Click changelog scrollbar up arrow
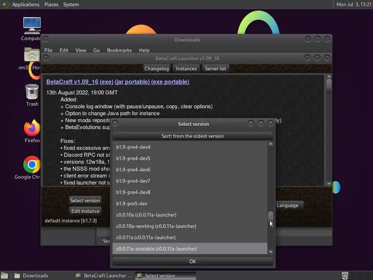 (x=329, y=77)
